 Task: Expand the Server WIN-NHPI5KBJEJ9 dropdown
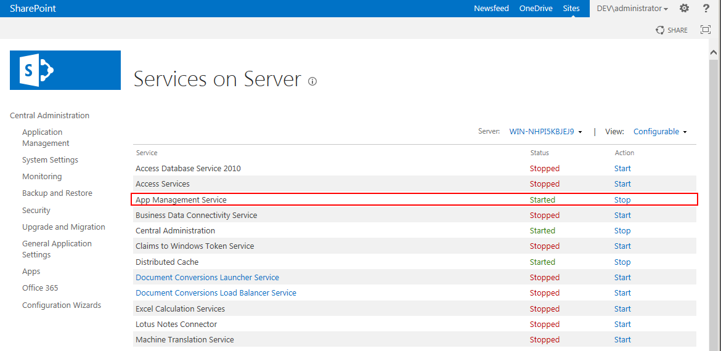pos(546,131)
